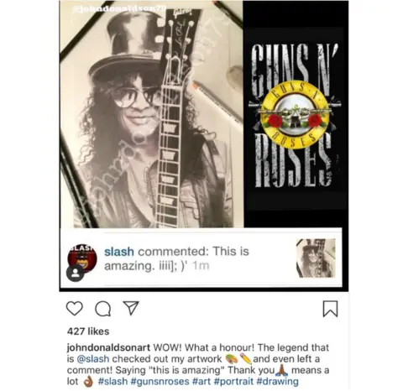Click the Guns N' Roses bullet logo
This screenshot has width=403, height=391.
pos(295,116)
